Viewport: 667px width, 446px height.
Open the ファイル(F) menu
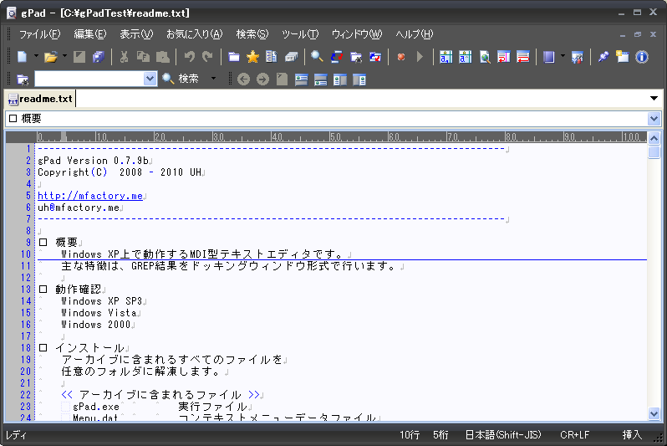point(39,34)
